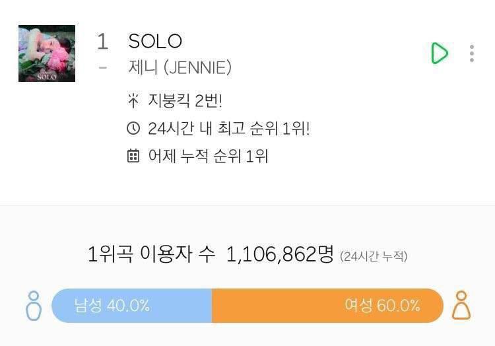Click the rank number 1
The width and height of the screenshot is (495, 346).
pos(102,42)
